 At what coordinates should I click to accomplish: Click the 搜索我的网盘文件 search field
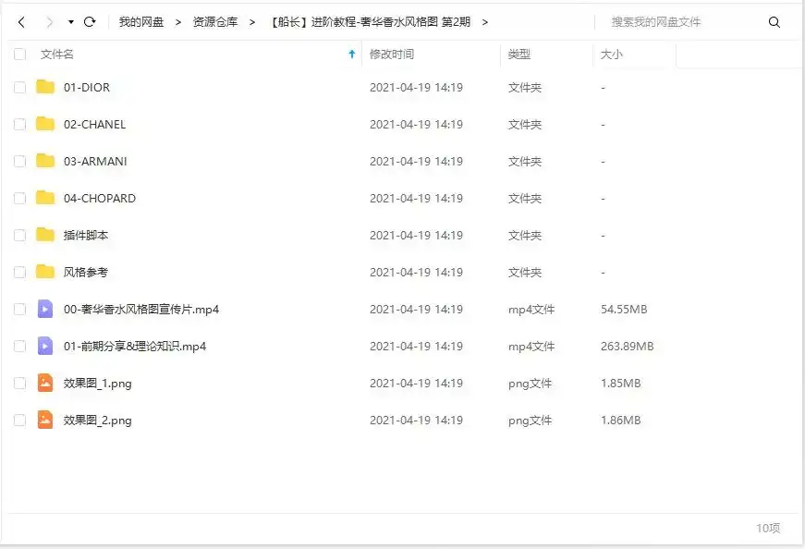[665, 20]
